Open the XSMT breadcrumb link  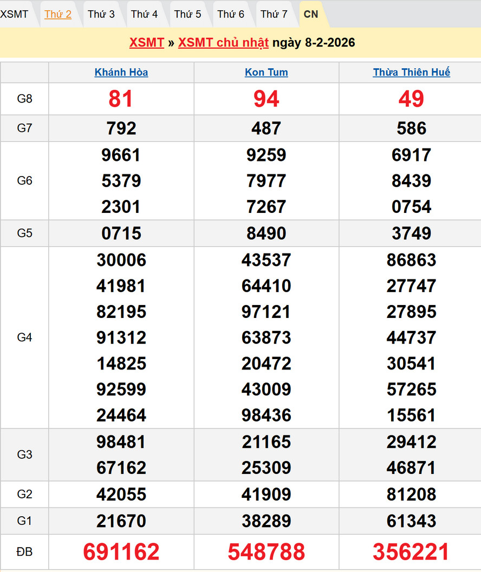point(147,43)
